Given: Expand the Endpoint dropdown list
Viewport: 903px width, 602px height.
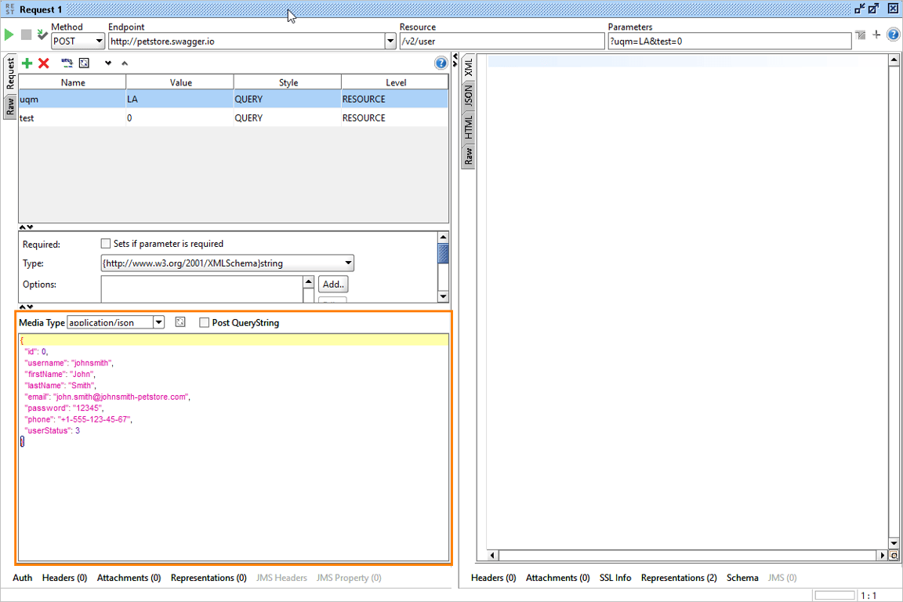Looking at the screenshot, I should (x=390, y=41).
